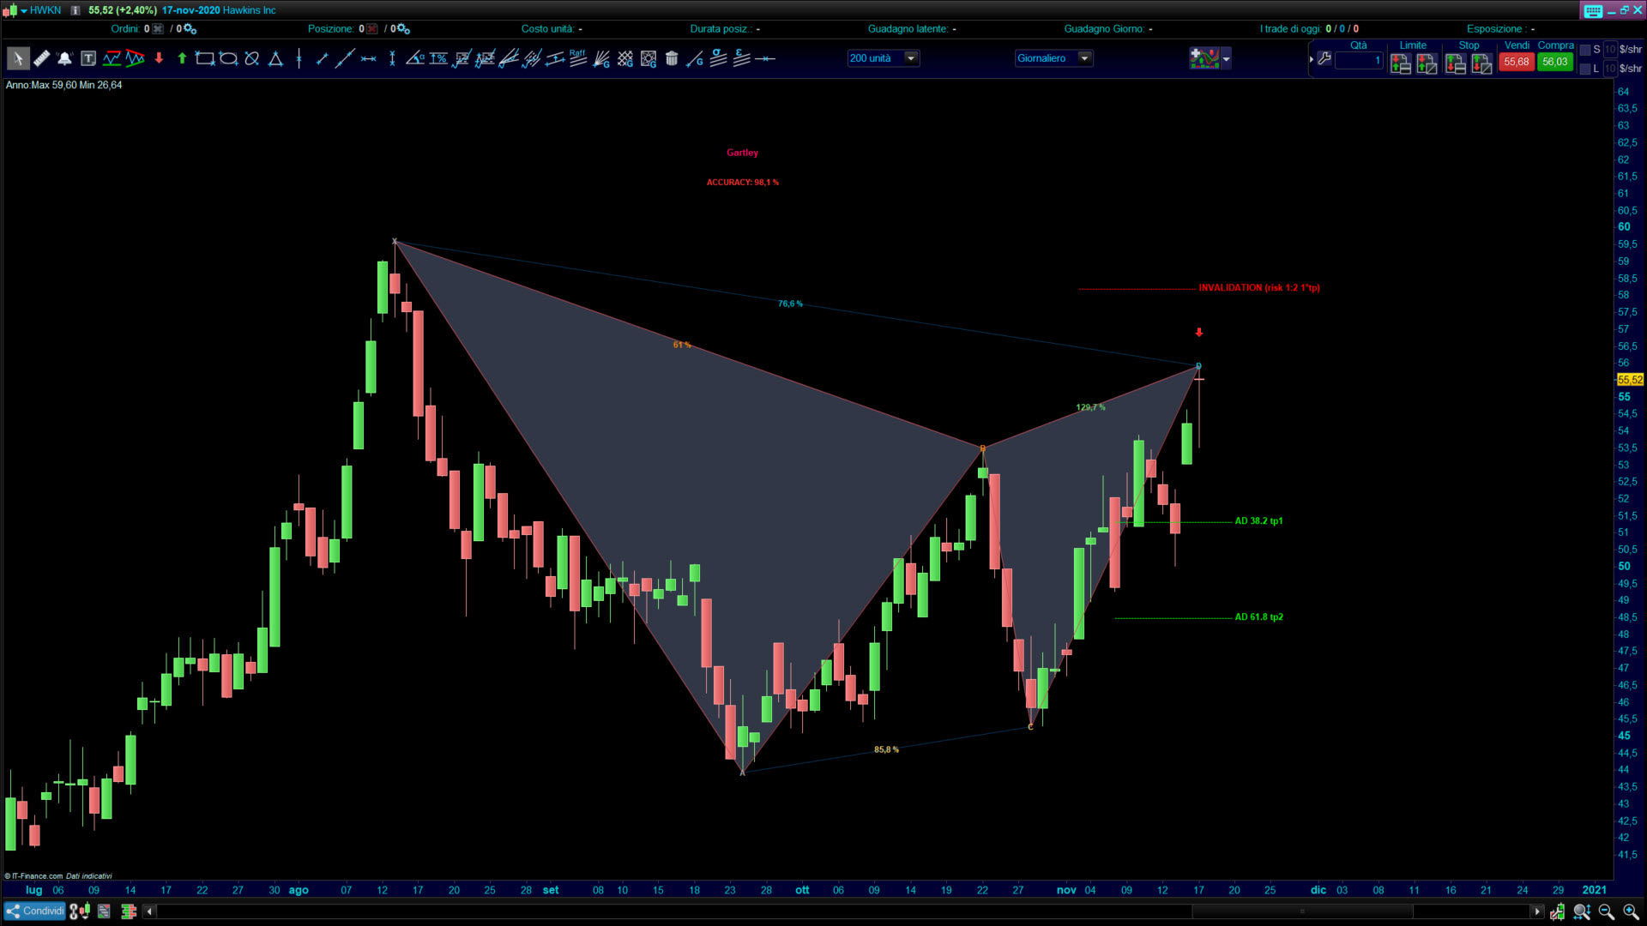Select the text annotation tool
The image size is (1647, 926).
[88, 59]
